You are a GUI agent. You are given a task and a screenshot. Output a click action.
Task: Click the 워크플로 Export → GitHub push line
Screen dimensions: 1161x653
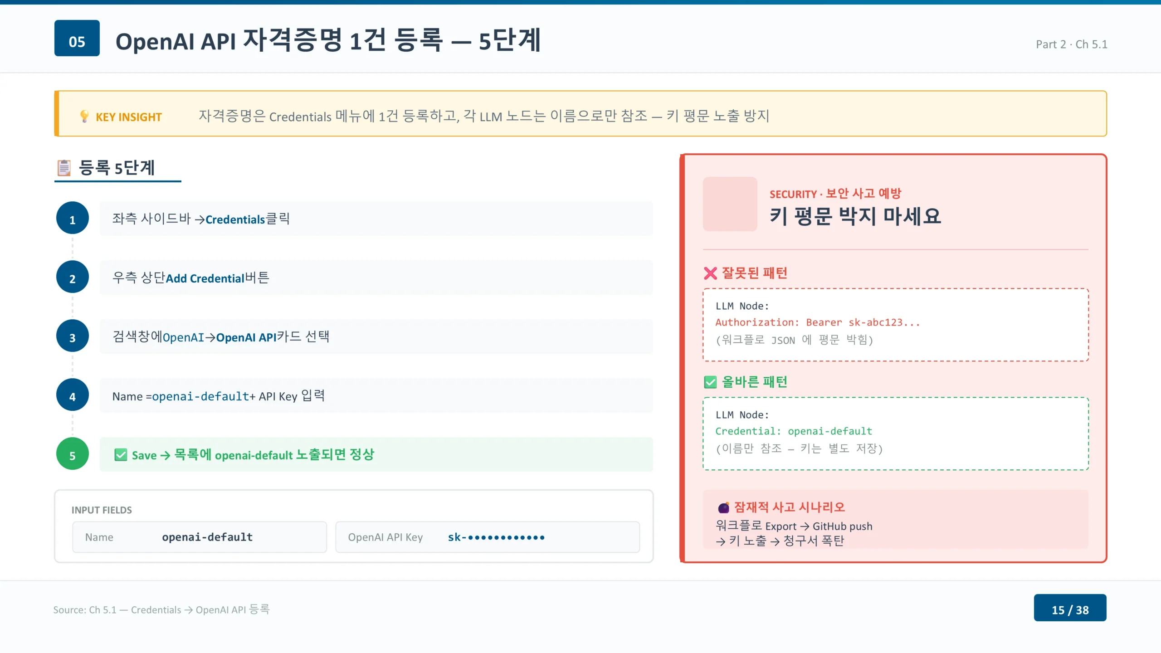coord(794,526)
